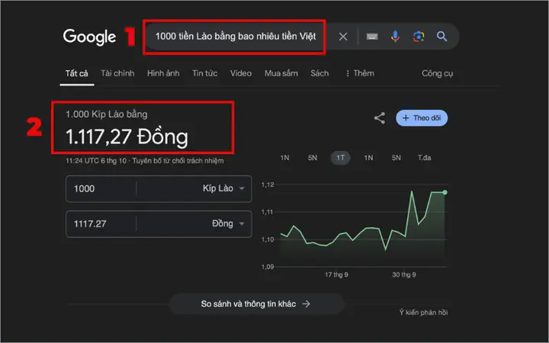Click the Ý kiến phản hồi link

(423, 313)
